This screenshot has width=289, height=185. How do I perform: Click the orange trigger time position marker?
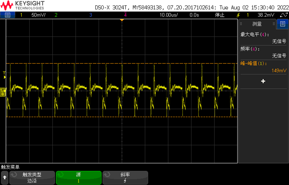coord(122,20)
